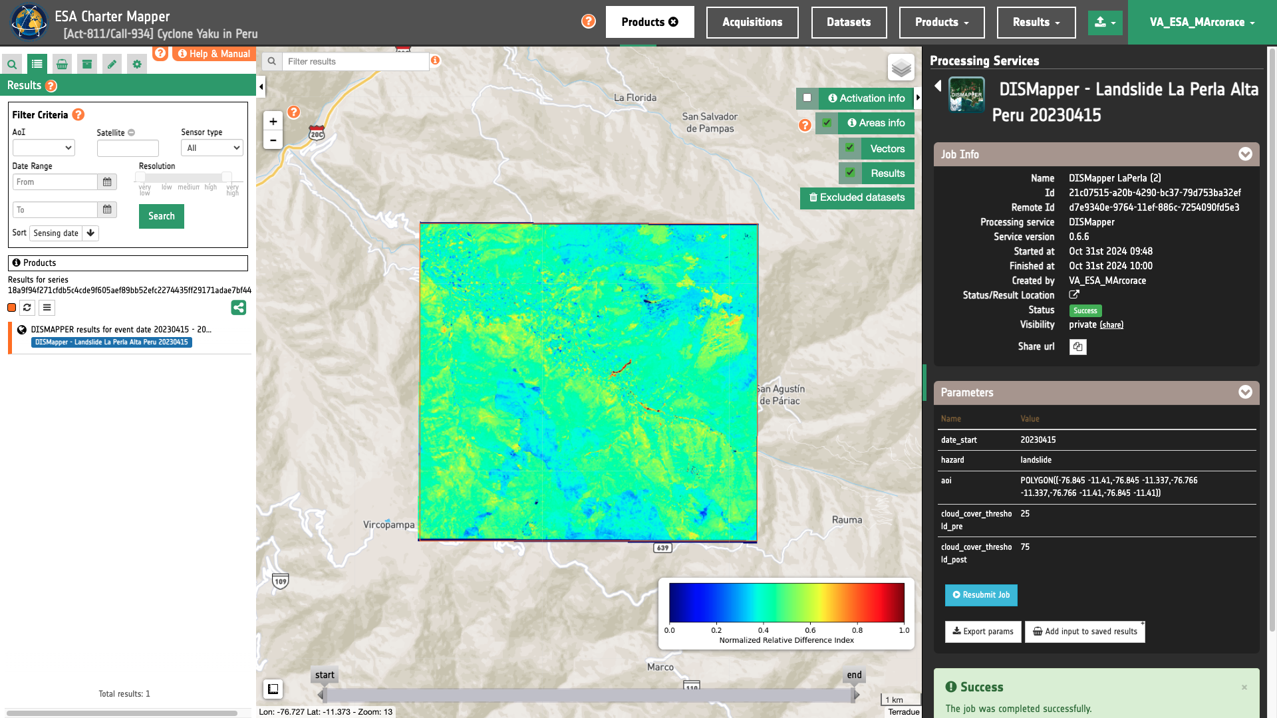This screenshot has width=1277, height=718.
Task: Click the pencil edit tool icon
Action: click(112, 64)
